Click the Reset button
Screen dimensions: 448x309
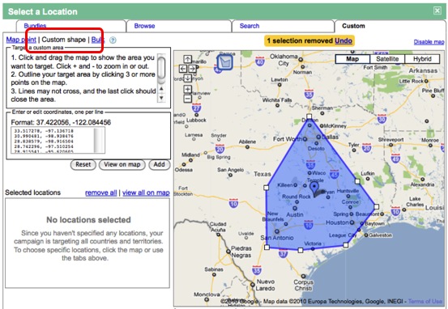[x=83, y=165]
